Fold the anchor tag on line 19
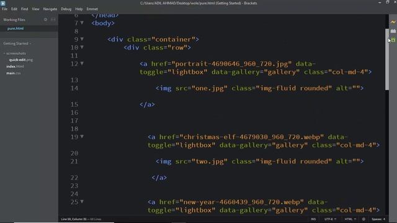Screen dimensions: 397x223 [82, 136]
